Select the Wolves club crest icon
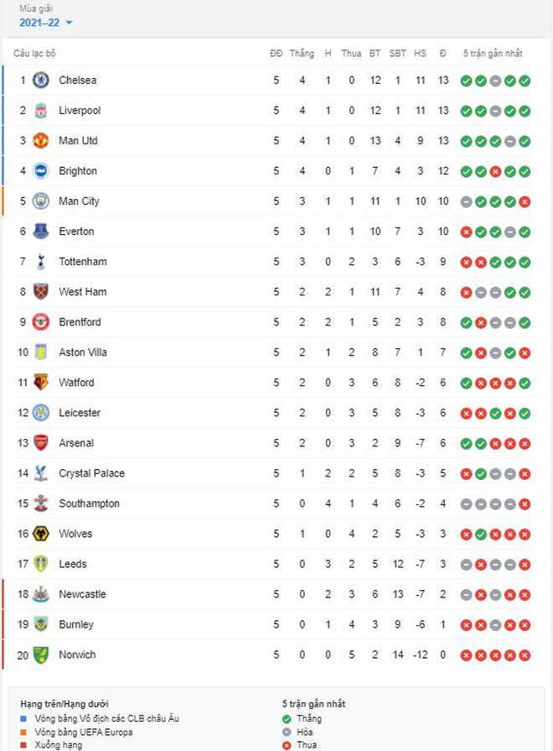The height and width of the screenshot is (751, 553). coord(40,534)
